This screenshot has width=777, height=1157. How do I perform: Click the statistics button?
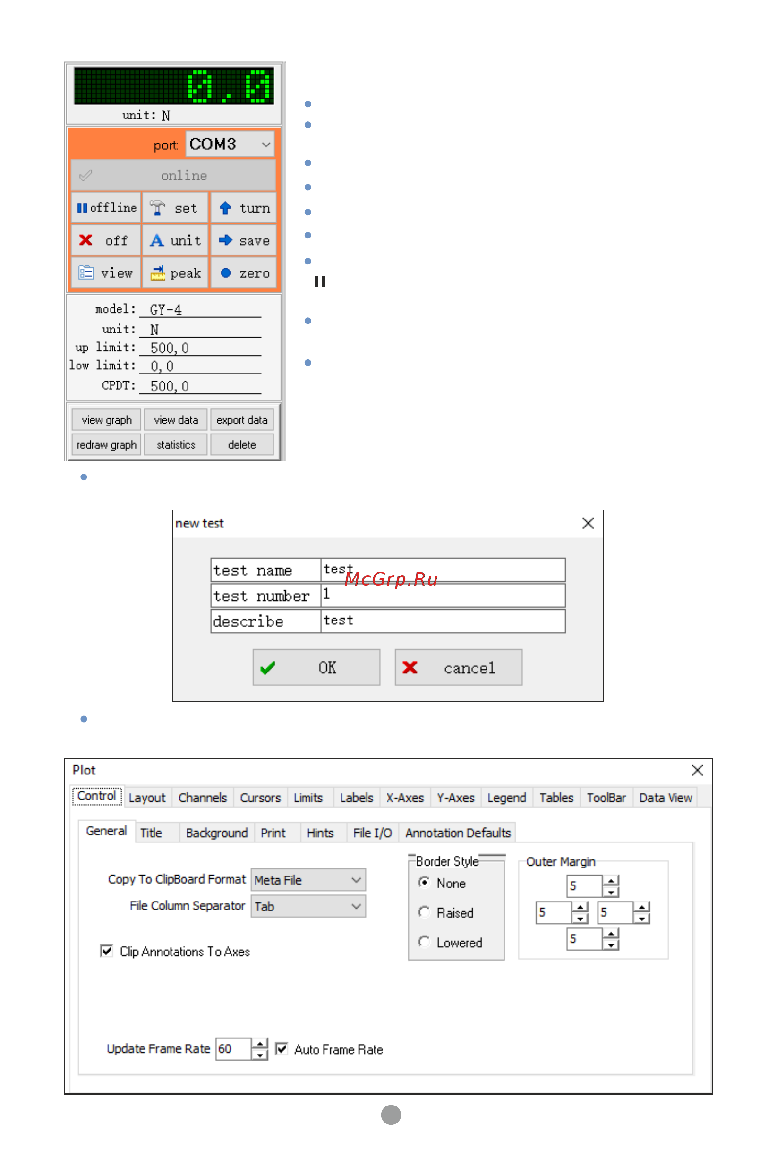[176, 444]
